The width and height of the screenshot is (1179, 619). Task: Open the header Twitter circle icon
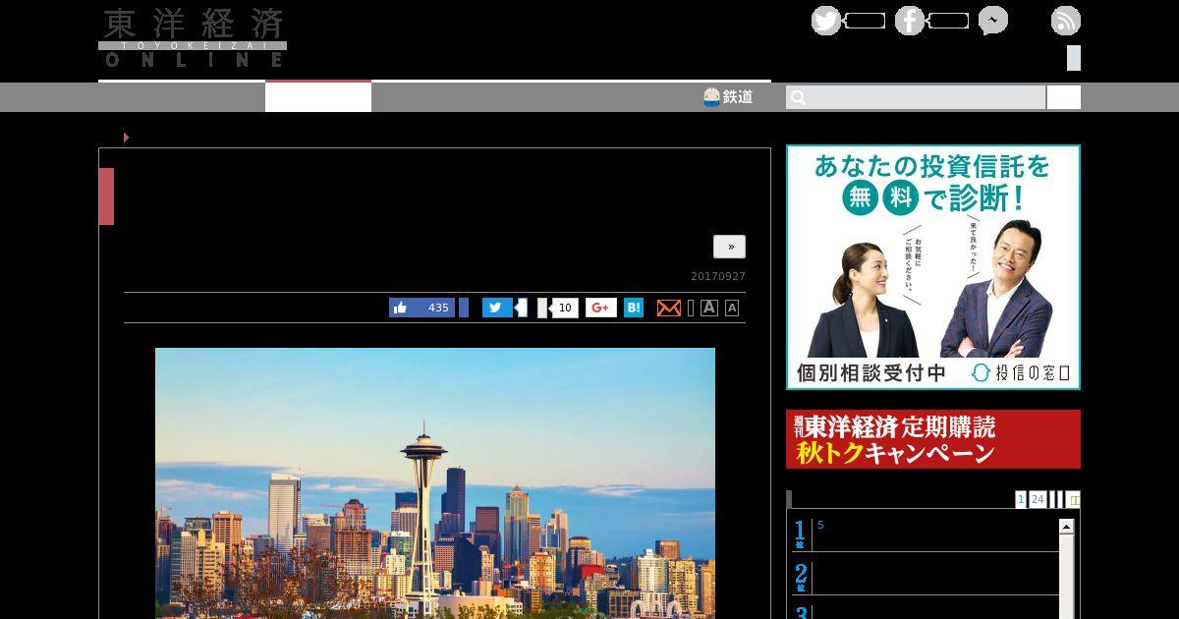click(826, 21)
